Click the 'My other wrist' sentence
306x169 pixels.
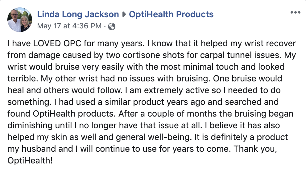coord(126,79)
